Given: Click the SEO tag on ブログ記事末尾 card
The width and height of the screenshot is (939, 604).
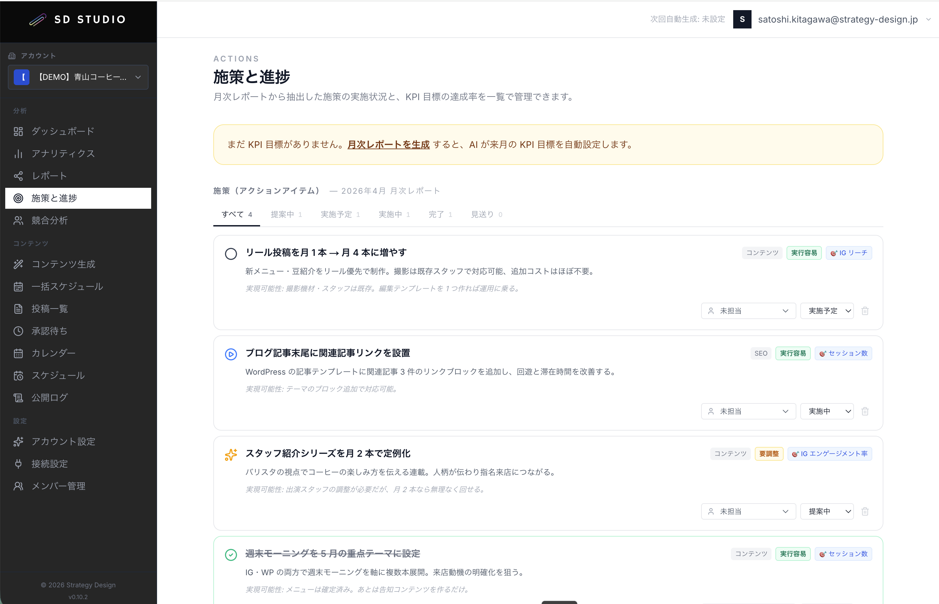Looking at the screenshot, I should (x=761, y=353).
